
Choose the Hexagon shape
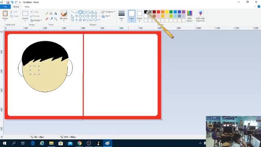[84, 16]
